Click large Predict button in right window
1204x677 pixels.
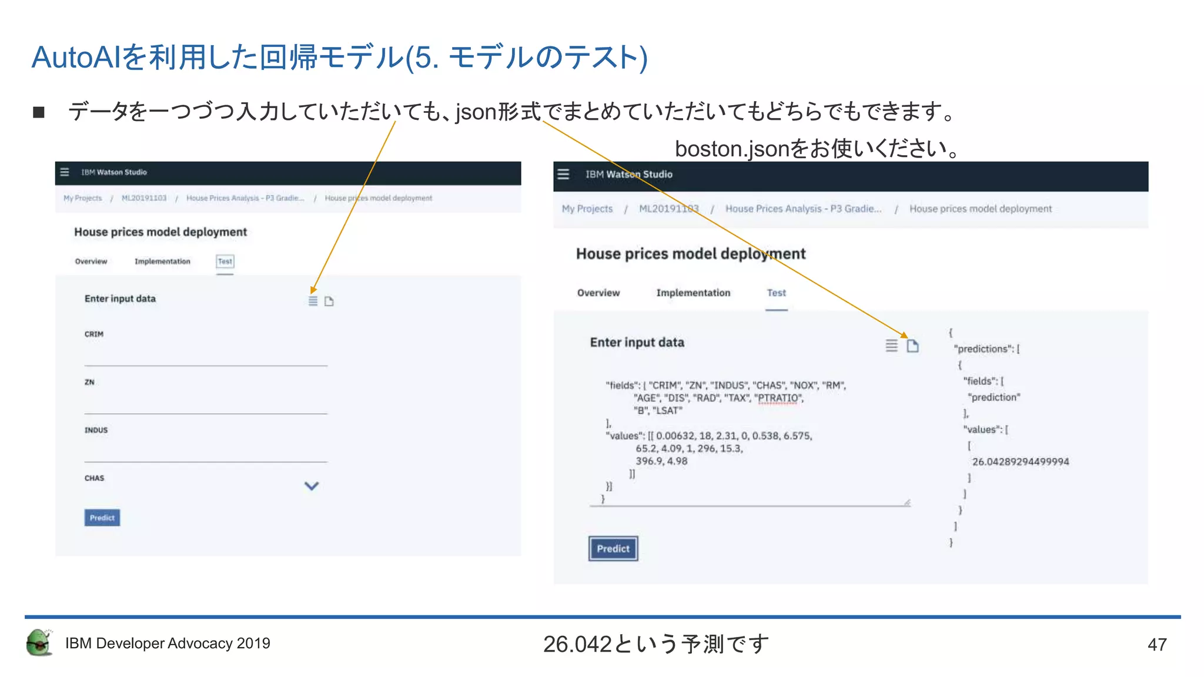click(x=613, y=549)
